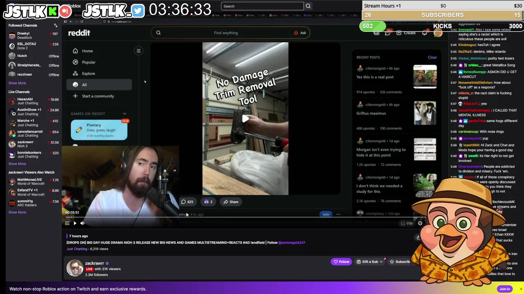
Task: Open Draskyl's channel from followed list
Action: click(x=34, y=36)
